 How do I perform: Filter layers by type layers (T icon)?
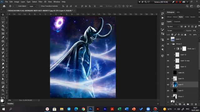click(189, 26)
